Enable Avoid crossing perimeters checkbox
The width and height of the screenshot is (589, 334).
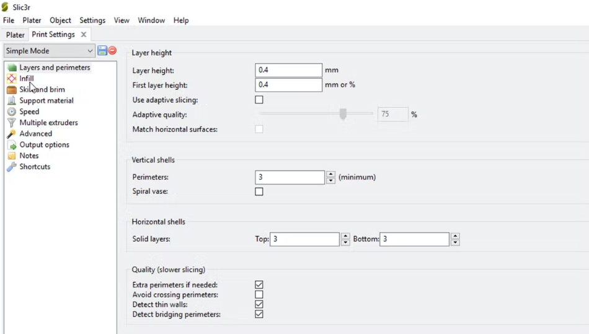point(259,294)
